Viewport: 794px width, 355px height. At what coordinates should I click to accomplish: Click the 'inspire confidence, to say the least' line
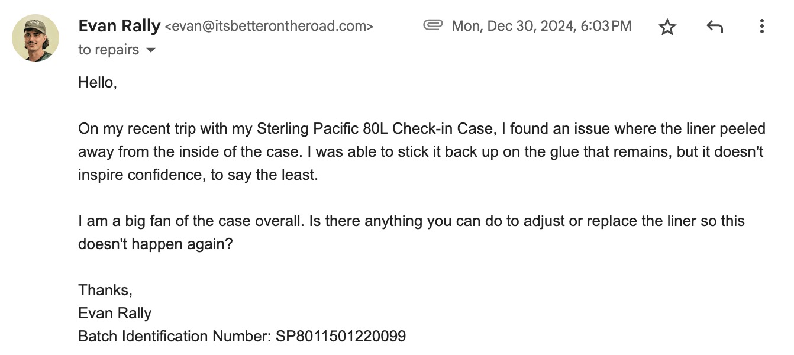click(x=198, y=175)
